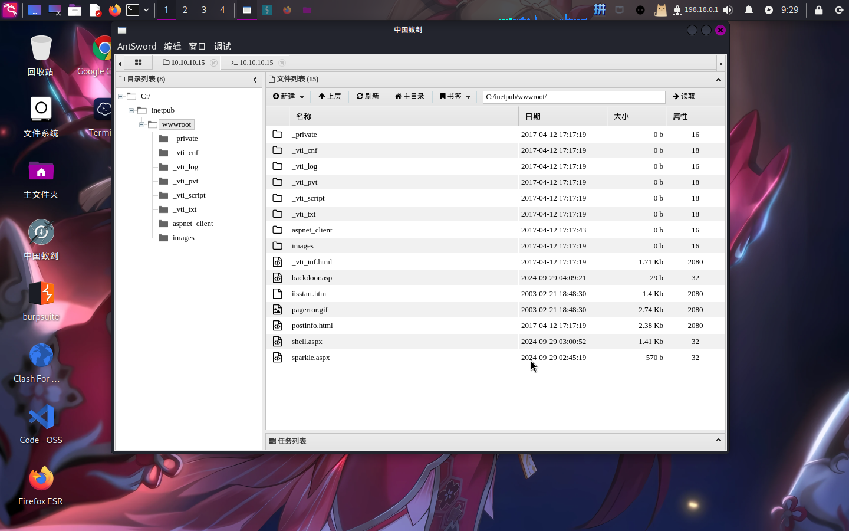Click the path field C:/inetpub/wwwroot/
The height and width of the screenshot is (531, 849).
574,97
